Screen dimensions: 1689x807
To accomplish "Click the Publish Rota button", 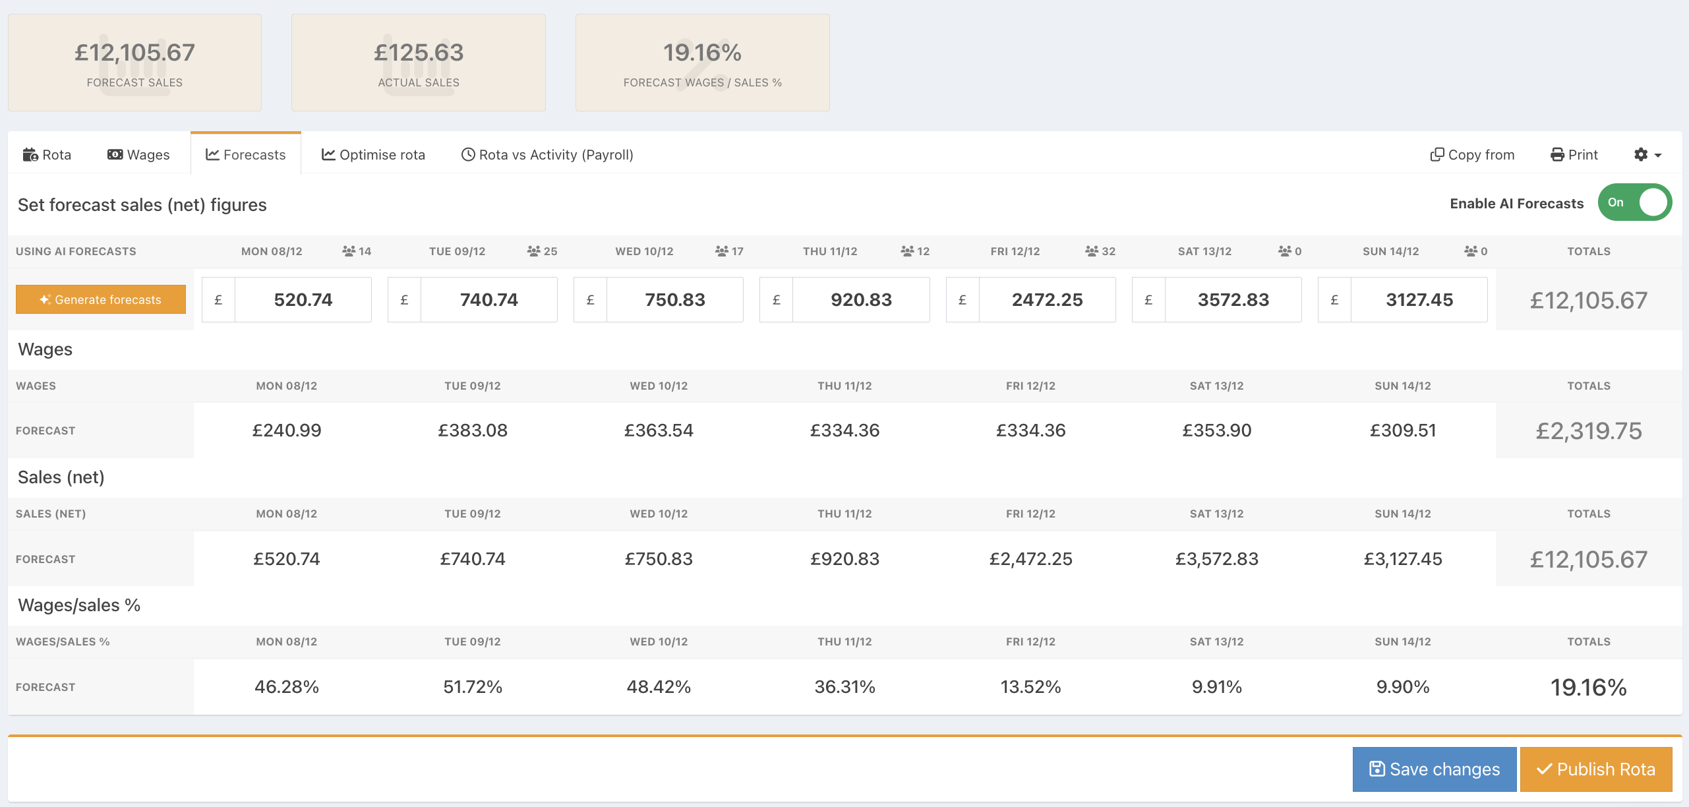I will coord(1595,769).
